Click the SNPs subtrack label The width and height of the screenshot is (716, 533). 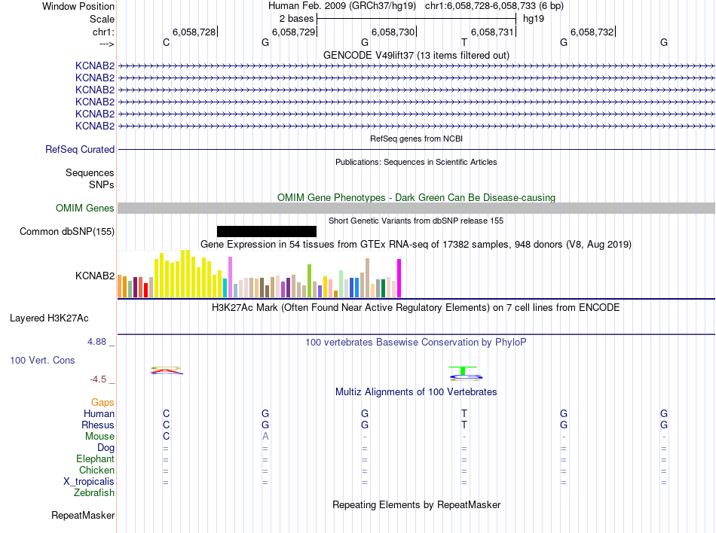click(102, 184)
